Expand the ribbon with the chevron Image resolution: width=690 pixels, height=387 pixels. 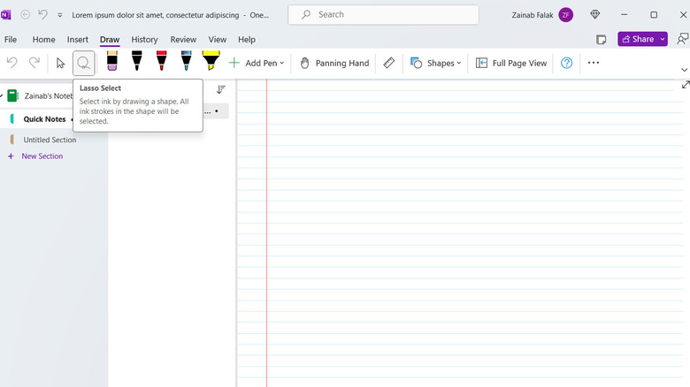coord(683,70)
